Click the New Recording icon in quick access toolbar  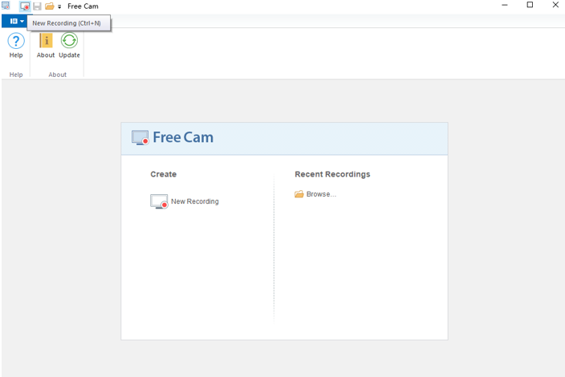25,6
